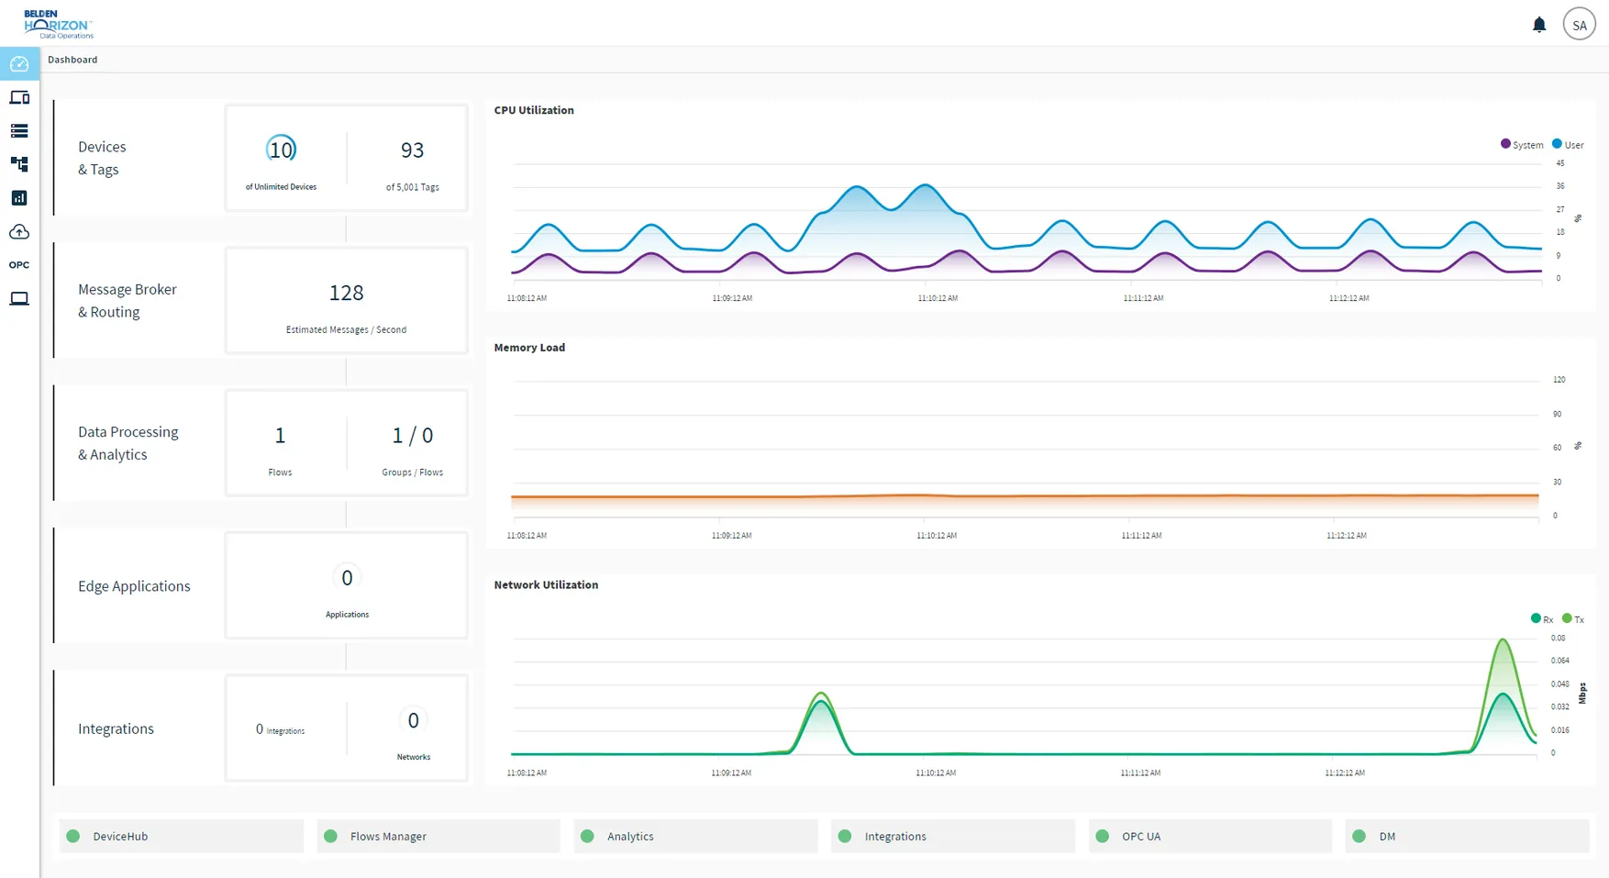Screen dimensions: 1609x878
Task: Open the SA user avatar menu
Action: [1579, 25]
